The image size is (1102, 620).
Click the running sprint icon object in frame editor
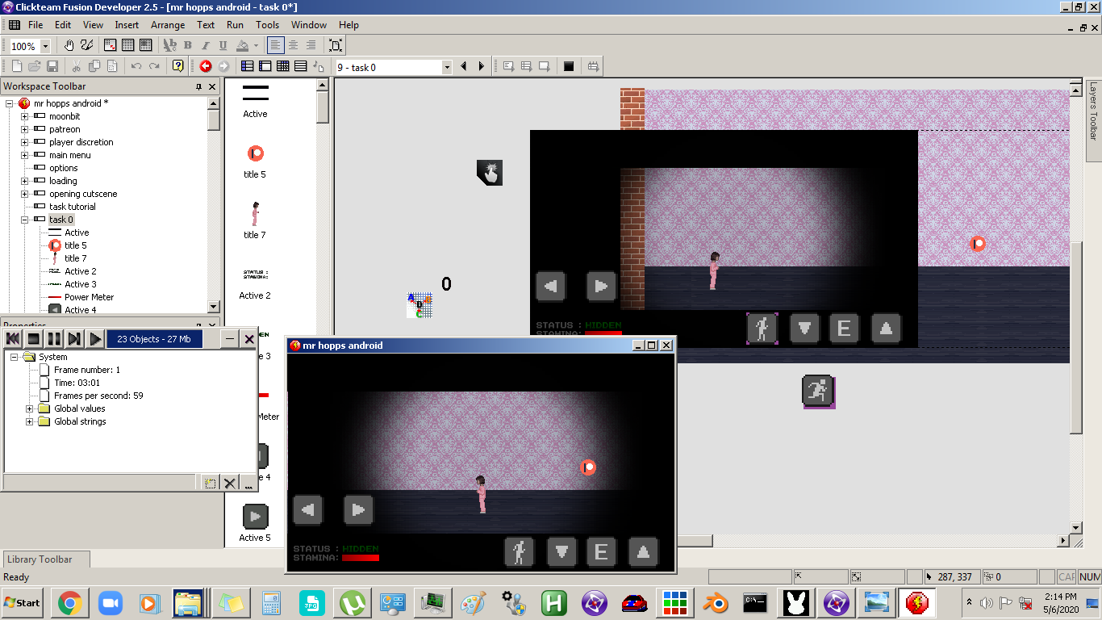tap(818, 391)
